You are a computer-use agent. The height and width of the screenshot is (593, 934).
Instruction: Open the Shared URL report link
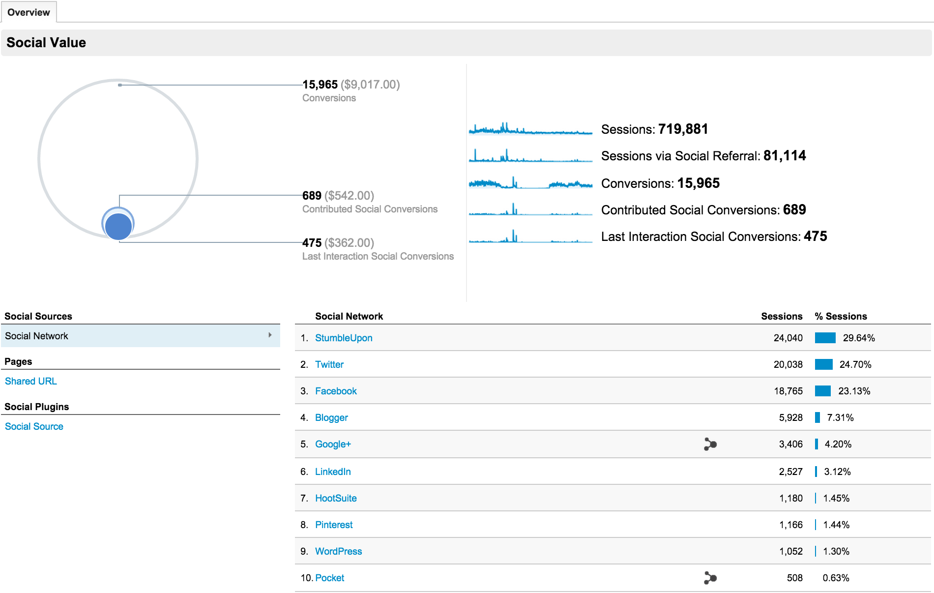coord(31,381)
